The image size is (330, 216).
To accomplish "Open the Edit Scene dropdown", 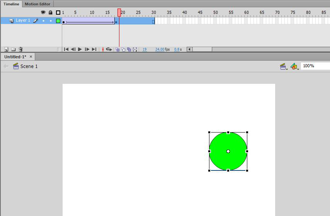I will pos(284,66).
